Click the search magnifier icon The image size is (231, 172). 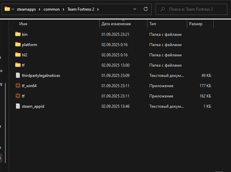click(x=163, y=9)
